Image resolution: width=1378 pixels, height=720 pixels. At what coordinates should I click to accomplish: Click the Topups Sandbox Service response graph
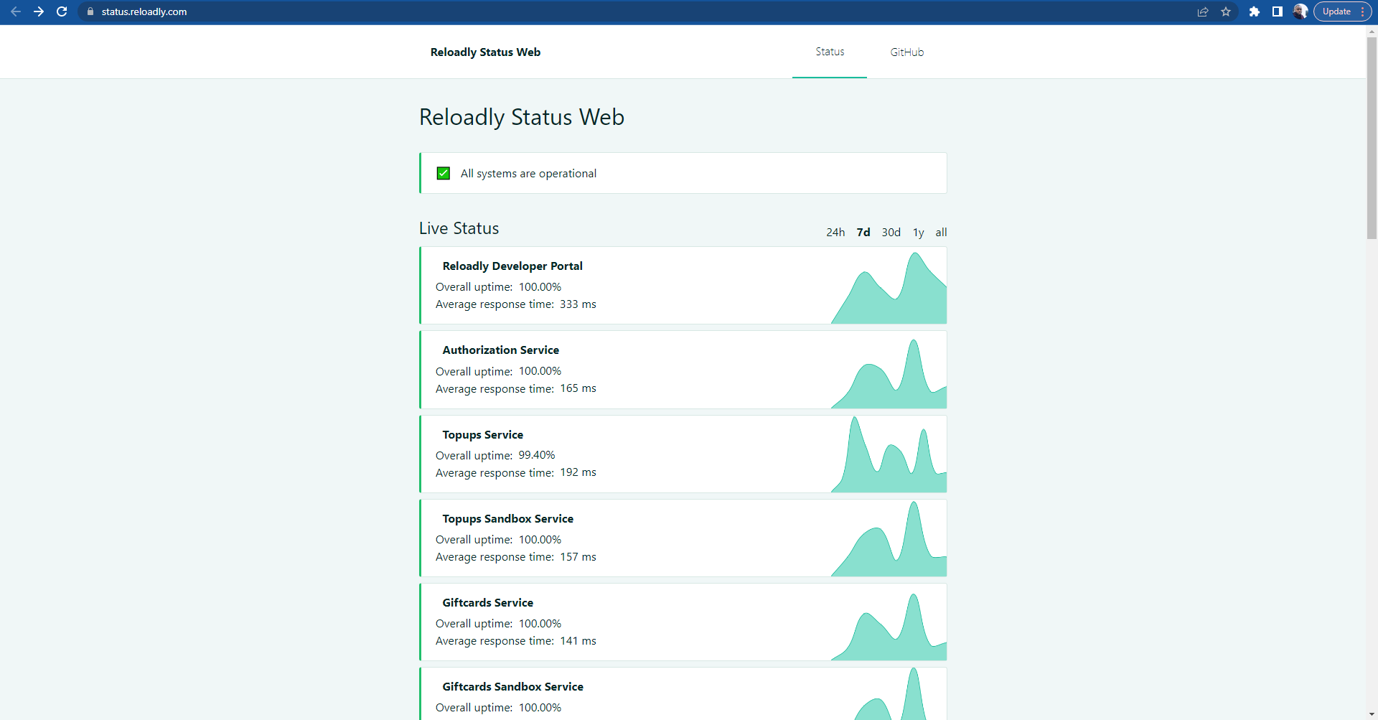(x=889, y=540)
